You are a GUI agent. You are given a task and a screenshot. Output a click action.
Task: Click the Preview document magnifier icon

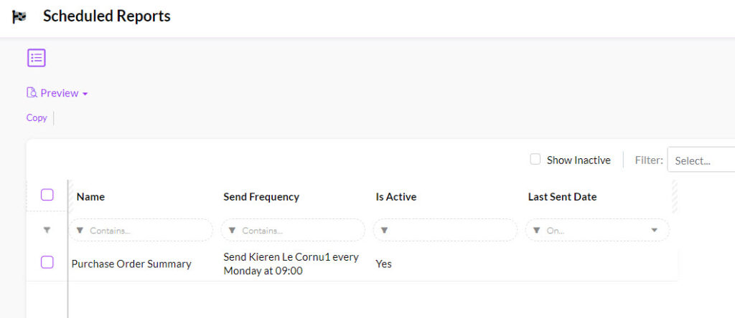coord(32,92)
